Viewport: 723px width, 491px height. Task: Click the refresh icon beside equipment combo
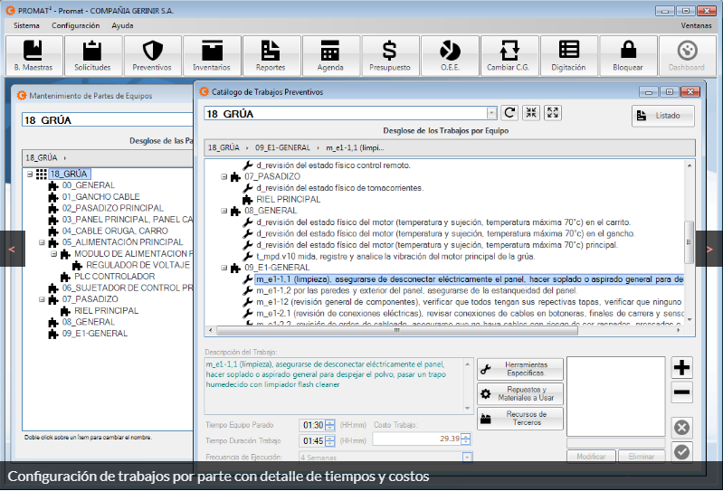click(509, 113)
